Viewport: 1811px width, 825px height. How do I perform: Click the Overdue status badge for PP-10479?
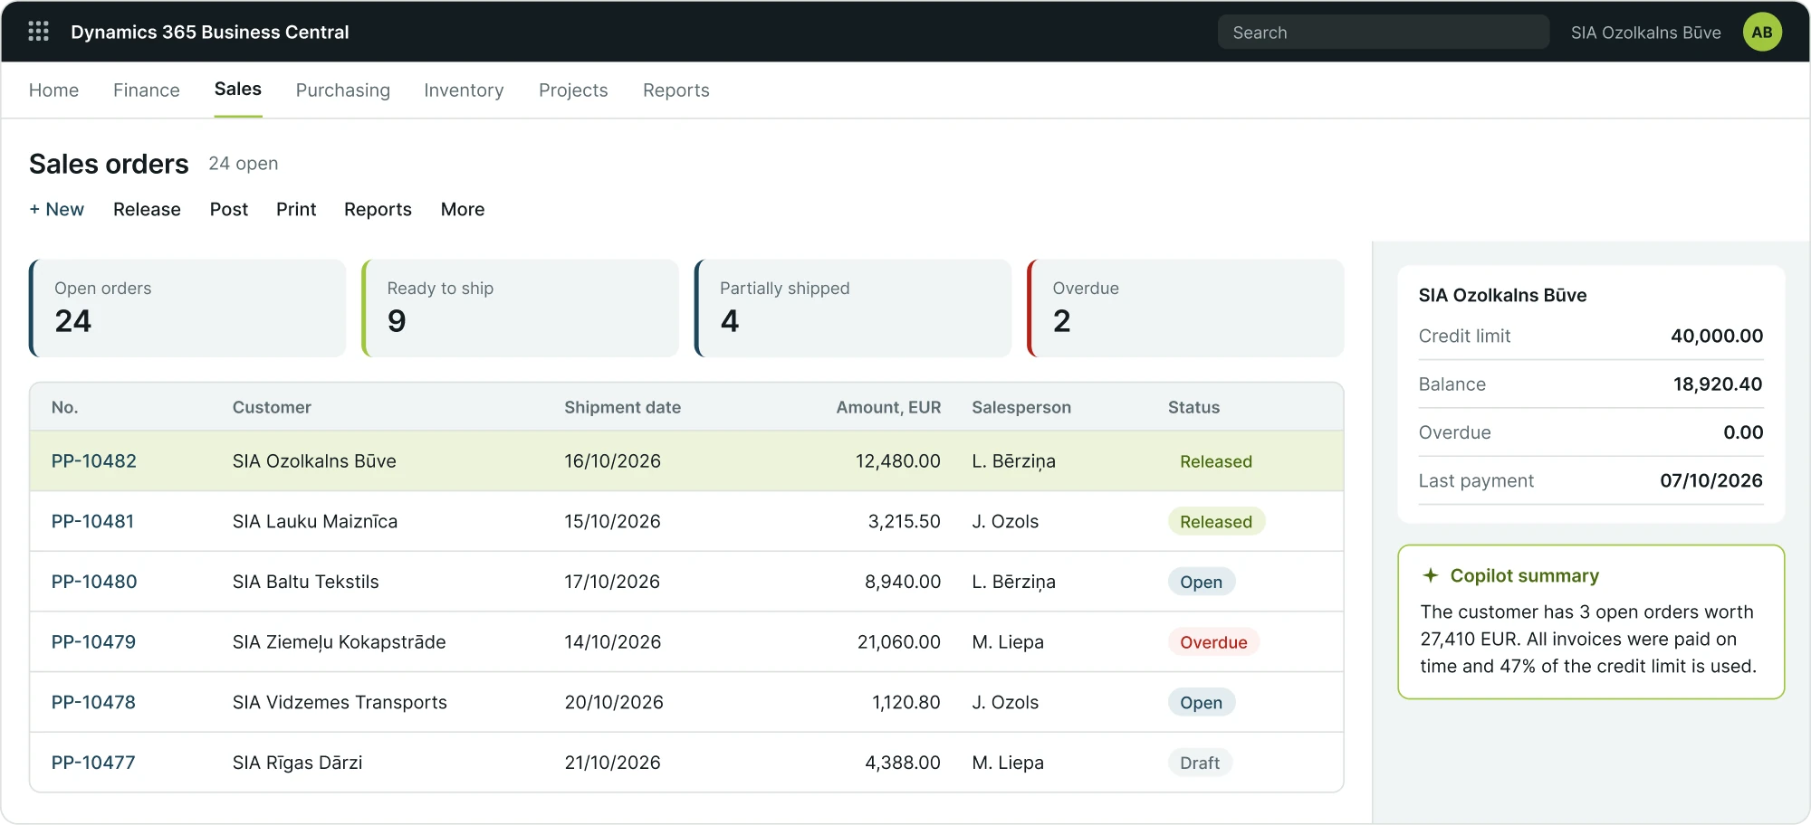point(1213,642)
